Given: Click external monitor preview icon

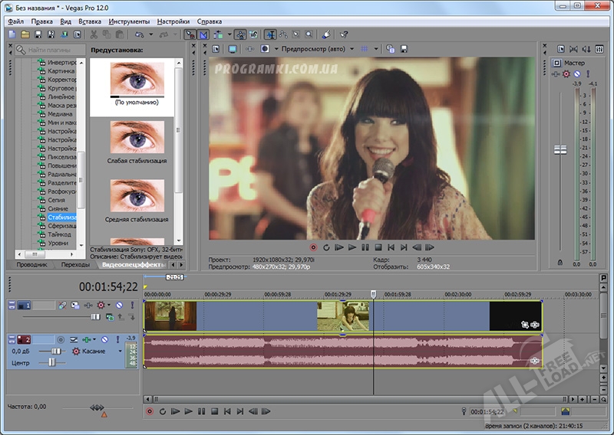Looking at the screenshot, I should (233, 48).
